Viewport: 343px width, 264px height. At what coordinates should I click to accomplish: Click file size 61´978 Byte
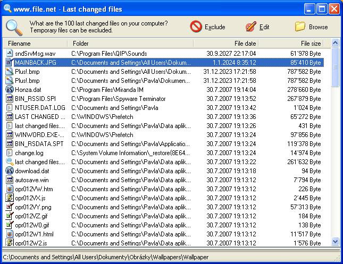coord(306,54)
